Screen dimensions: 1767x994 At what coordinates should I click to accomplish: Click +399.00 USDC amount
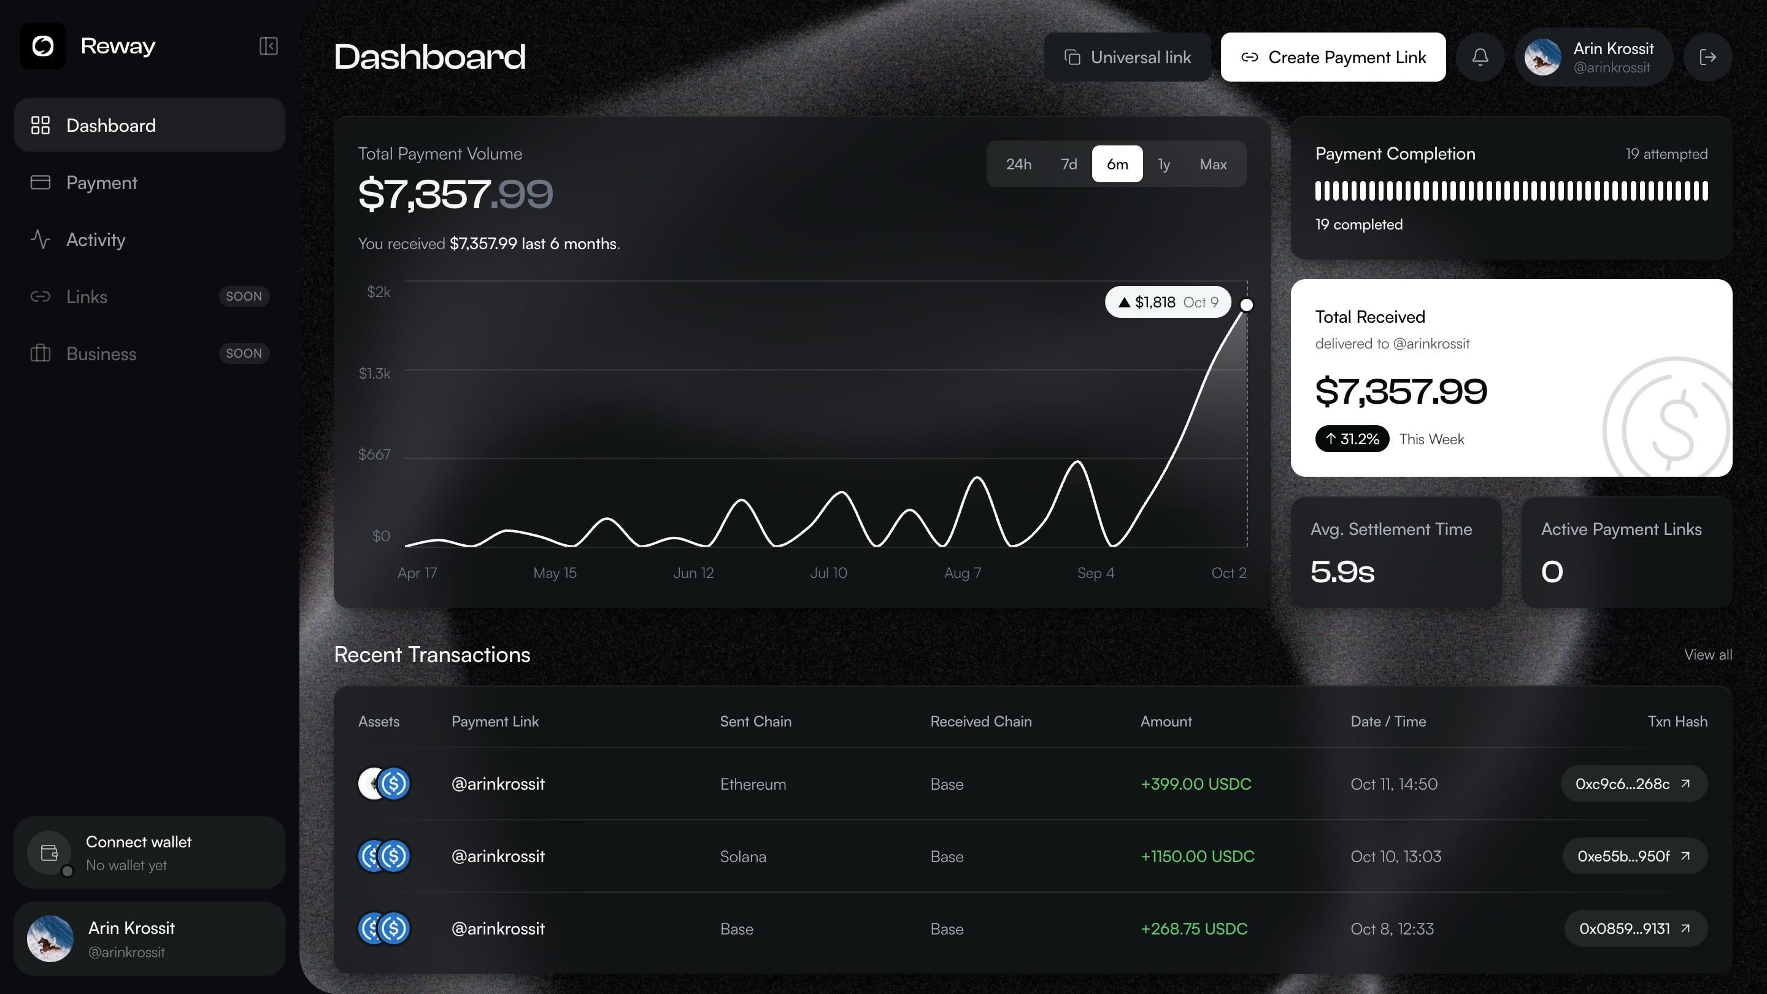[x=1196, y=784]
